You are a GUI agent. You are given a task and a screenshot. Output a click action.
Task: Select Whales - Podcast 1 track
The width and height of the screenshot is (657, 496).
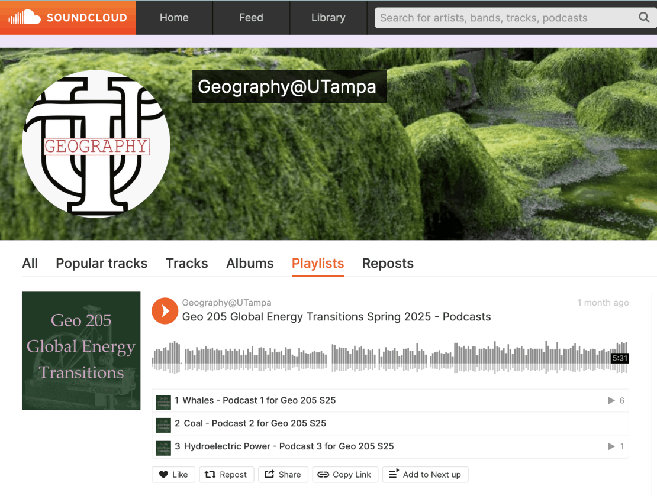[259, 401]
